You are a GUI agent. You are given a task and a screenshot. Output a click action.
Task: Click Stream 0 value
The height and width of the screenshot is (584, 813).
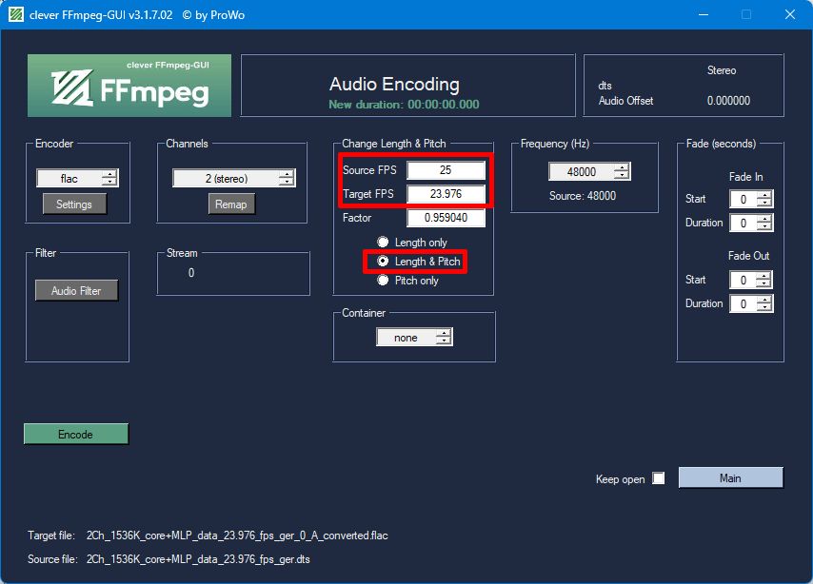pyautogui.click(x=191, y=273)
